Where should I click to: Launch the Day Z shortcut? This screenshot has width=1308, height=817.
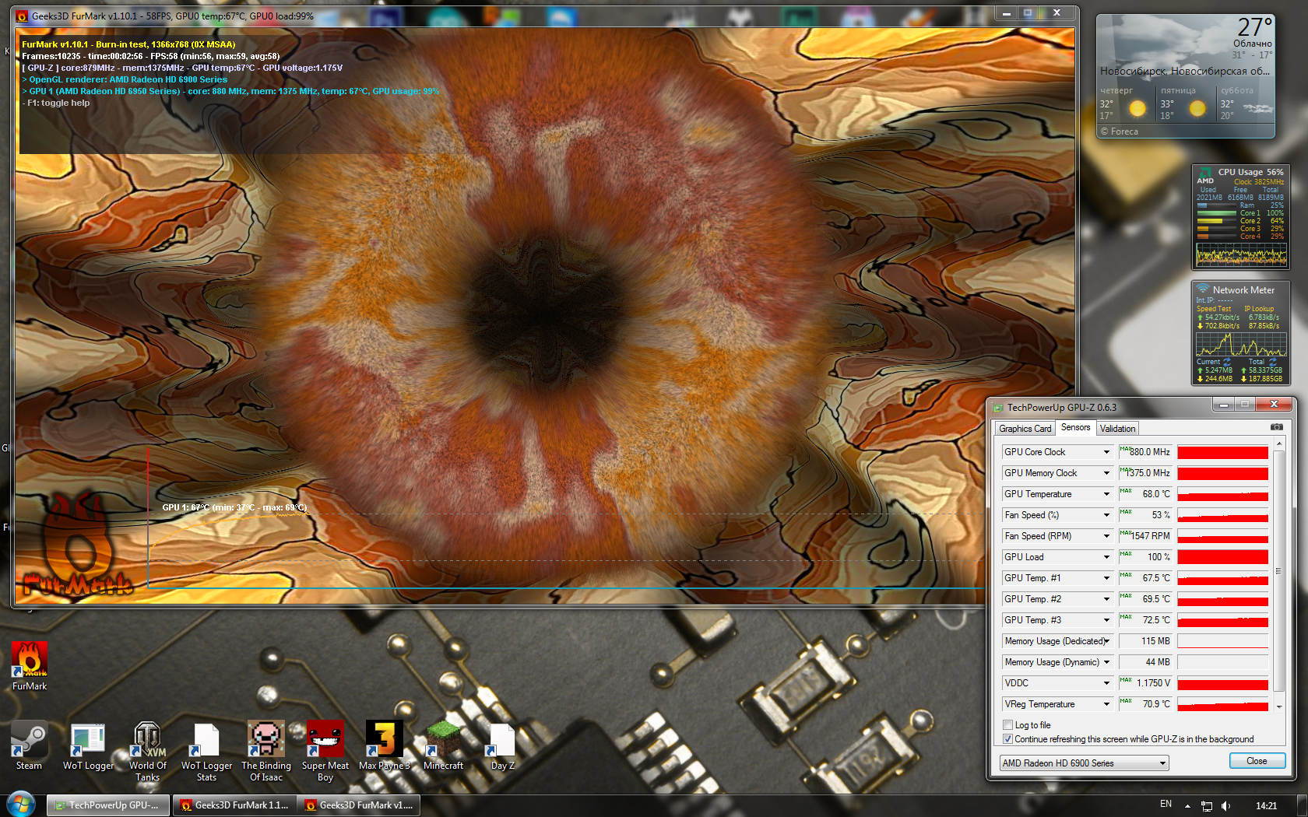pos(502,745)
